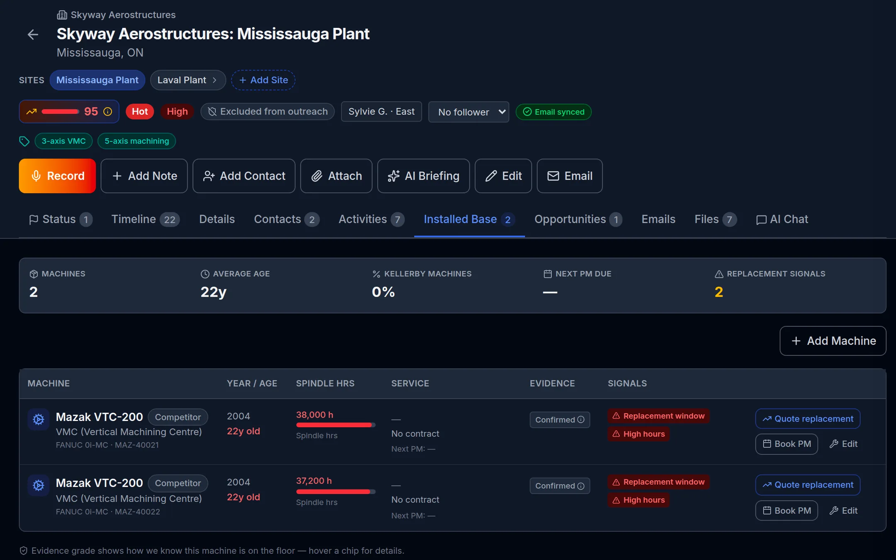The height and width of the screenshot is (560, 896).
Task: Click the pencil icon on the top Edit button
Action: [491, 176]
